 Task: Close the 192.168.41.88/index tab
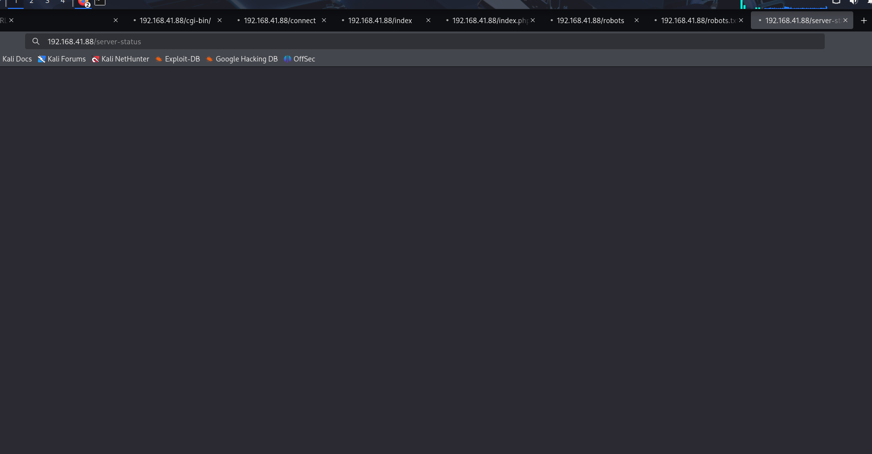pos(428,21)
